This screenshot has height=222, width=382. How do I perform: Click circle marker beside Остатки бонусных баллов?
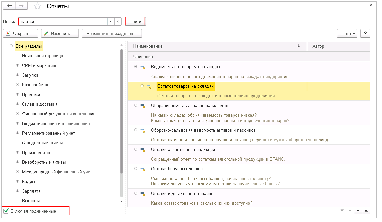coord(136,169)
